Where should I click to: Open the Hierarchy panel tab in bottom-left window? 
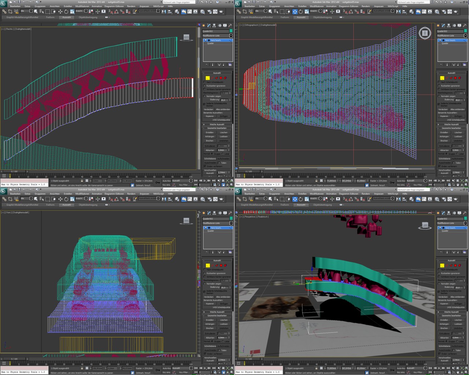[x=214, y=213]
